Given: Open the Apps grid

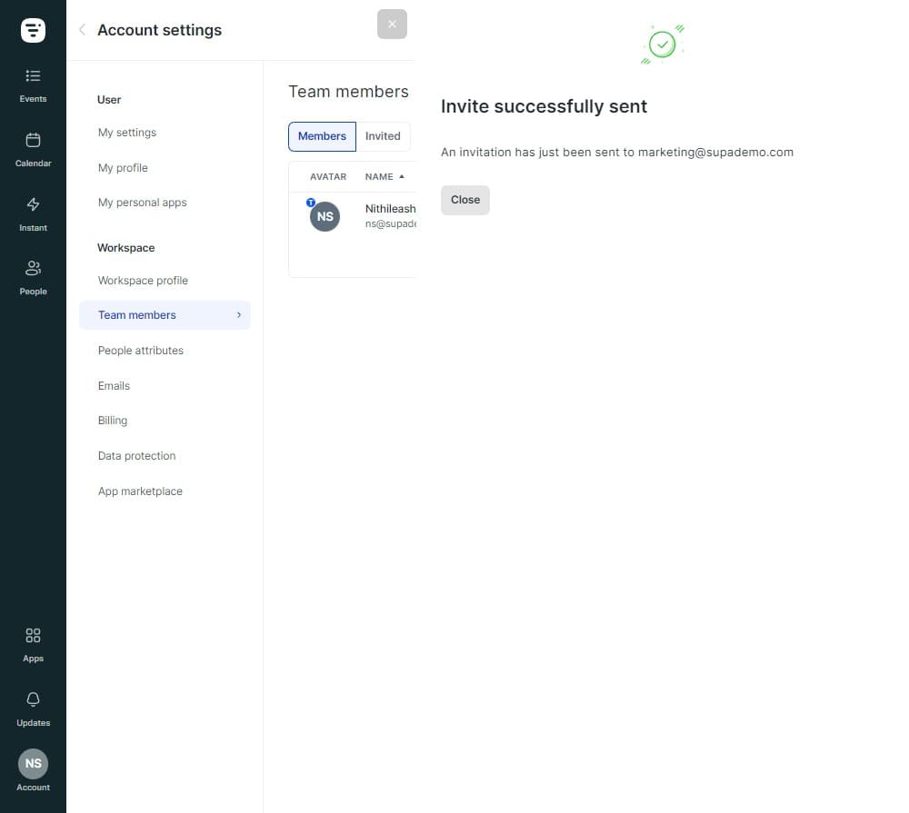Looking at the screenshot, I should (x=33, y=644).
